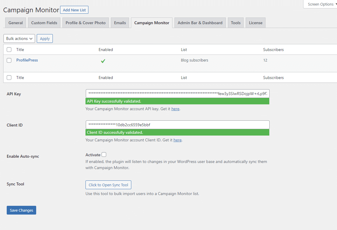Click the bottom List footer header

point(184,78)
